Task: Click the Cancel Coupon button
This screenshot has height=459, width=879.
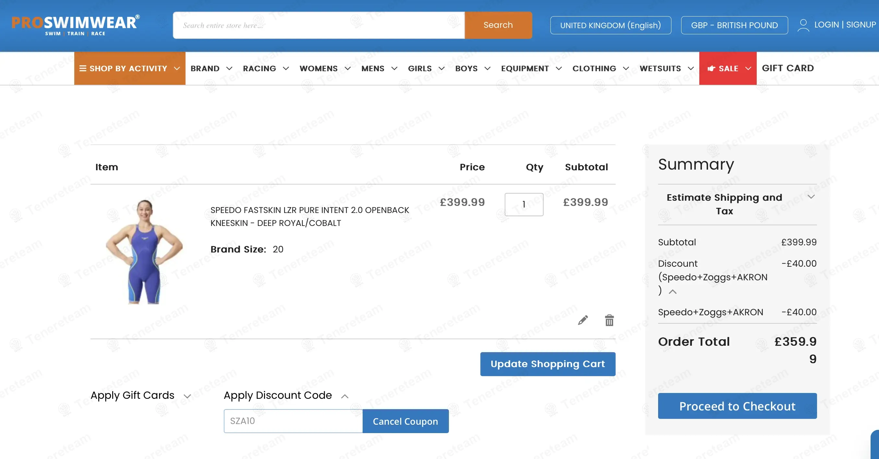Action: (405, 421)
